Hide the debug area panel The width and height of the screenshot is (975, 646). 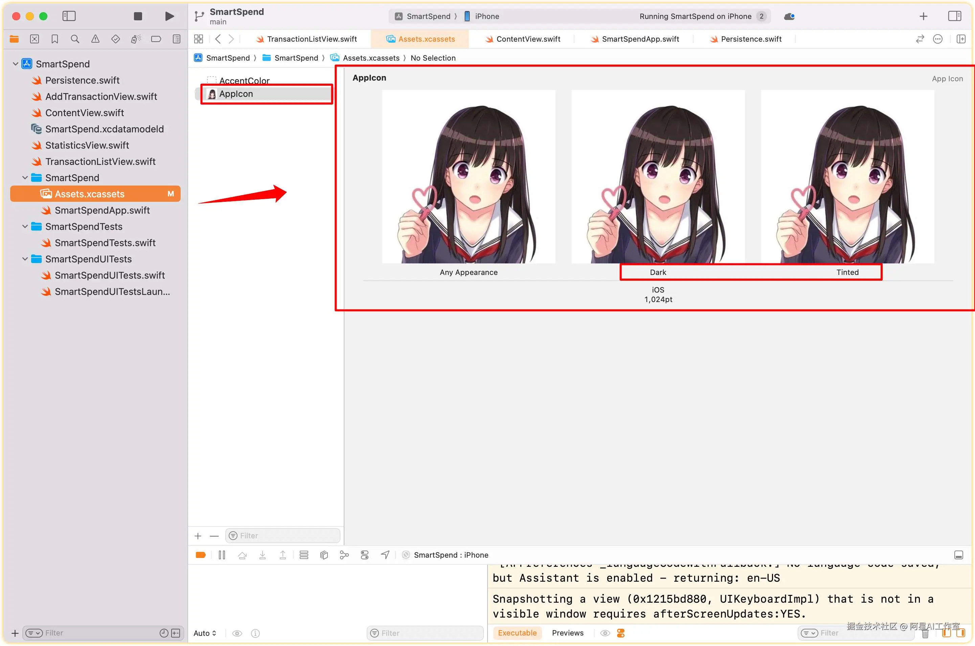[958, 555]
